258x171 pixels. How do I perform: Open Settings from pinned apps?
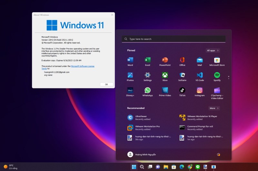tap(147, 77)
